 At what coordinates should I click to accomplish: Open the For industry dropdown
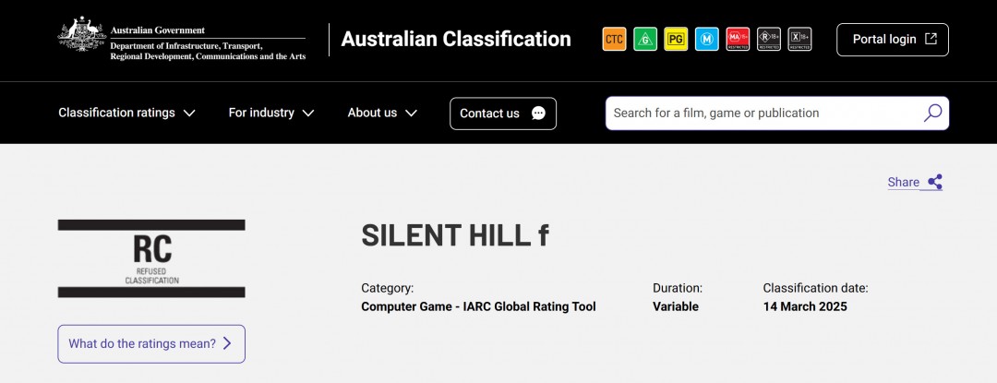271,113
